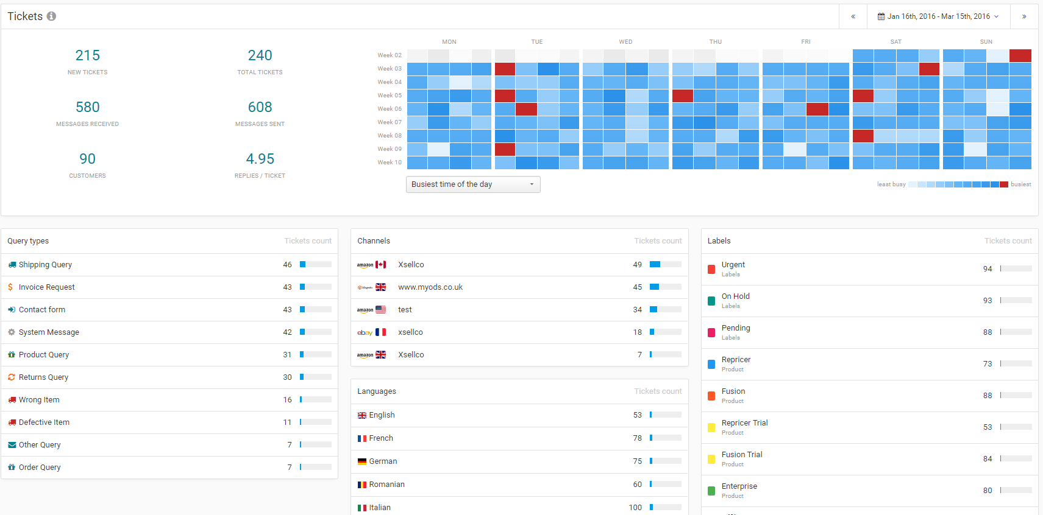Image resolution: width=1043 pixels, height=515 pixels.
Task: Click the Amazon UK Xsellco channel icon
Action: pos(371,355)
